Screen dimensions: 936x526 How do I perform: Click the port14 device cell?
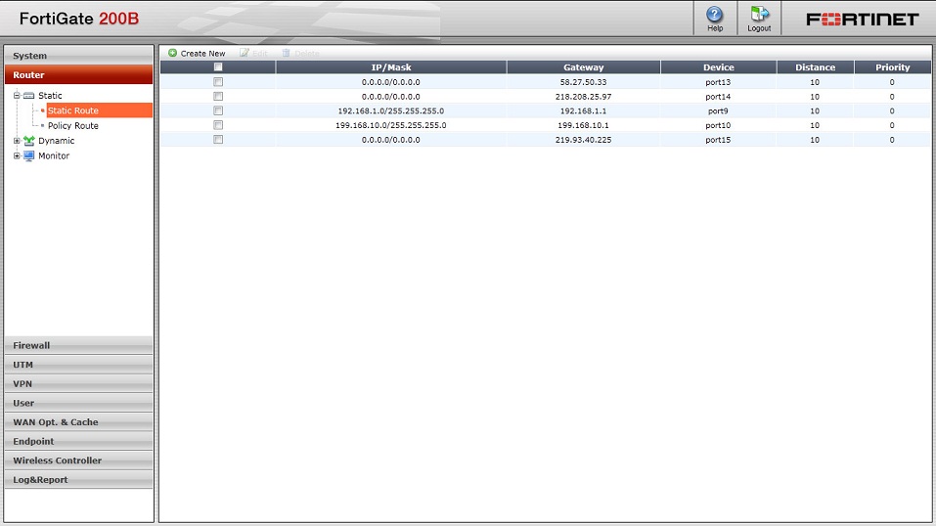pyautogui.click(x=718, y=97)
